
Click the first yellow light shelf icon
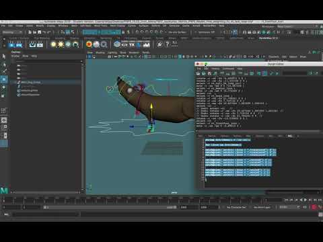pos(53,44)
